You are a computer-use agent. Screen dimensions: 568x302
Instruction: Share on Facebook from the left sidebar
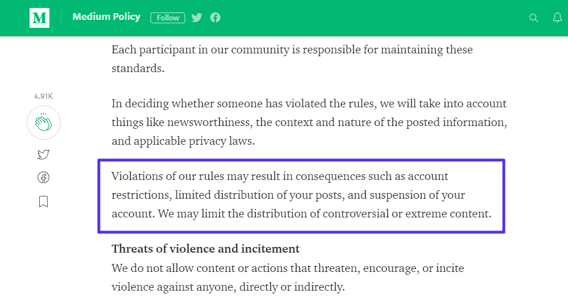coord(44,178)
